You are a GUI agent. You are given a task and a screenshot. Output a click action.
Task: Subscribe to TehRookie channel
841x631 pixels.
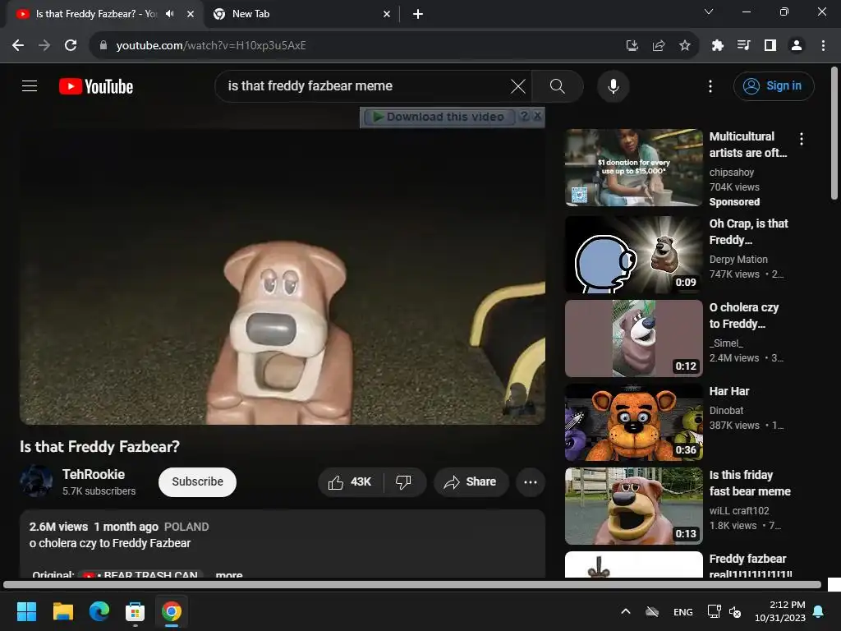click(197, 481)
